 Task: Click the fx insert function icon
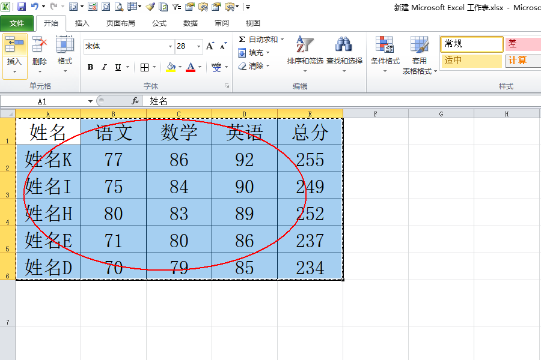(135, 101)
